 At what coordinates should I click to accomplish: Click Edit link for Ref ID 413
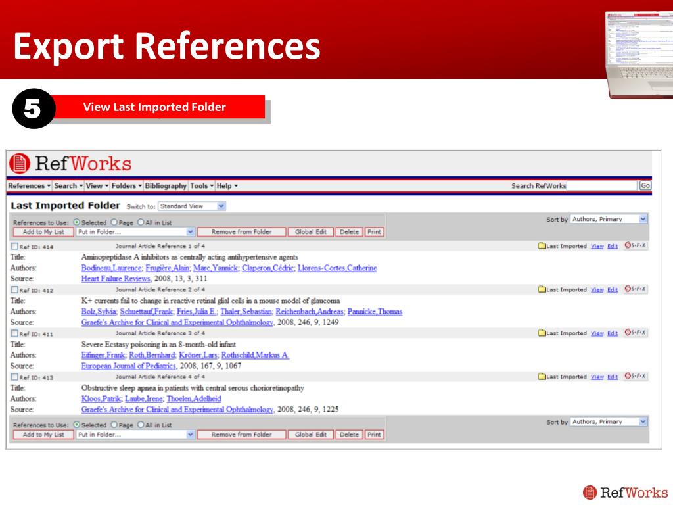[x=613, y=377]
